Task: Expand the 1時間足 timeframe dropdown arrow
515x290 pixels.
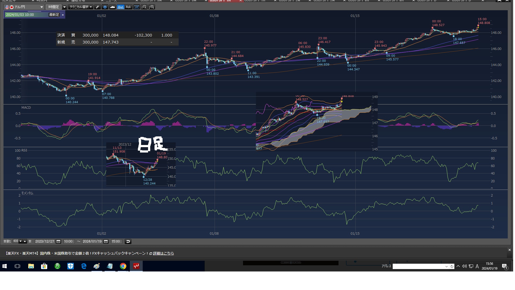Action: 64,7
